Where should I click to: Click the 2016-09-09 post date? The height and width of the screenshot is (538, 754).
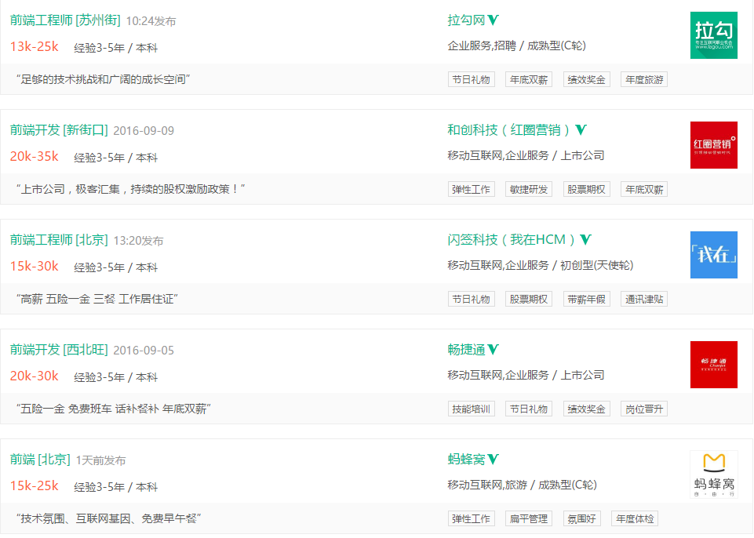click(144, 131)
